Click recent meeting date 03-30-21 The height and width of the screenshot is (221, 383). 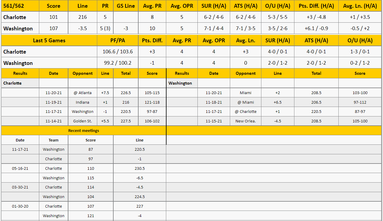20,187
